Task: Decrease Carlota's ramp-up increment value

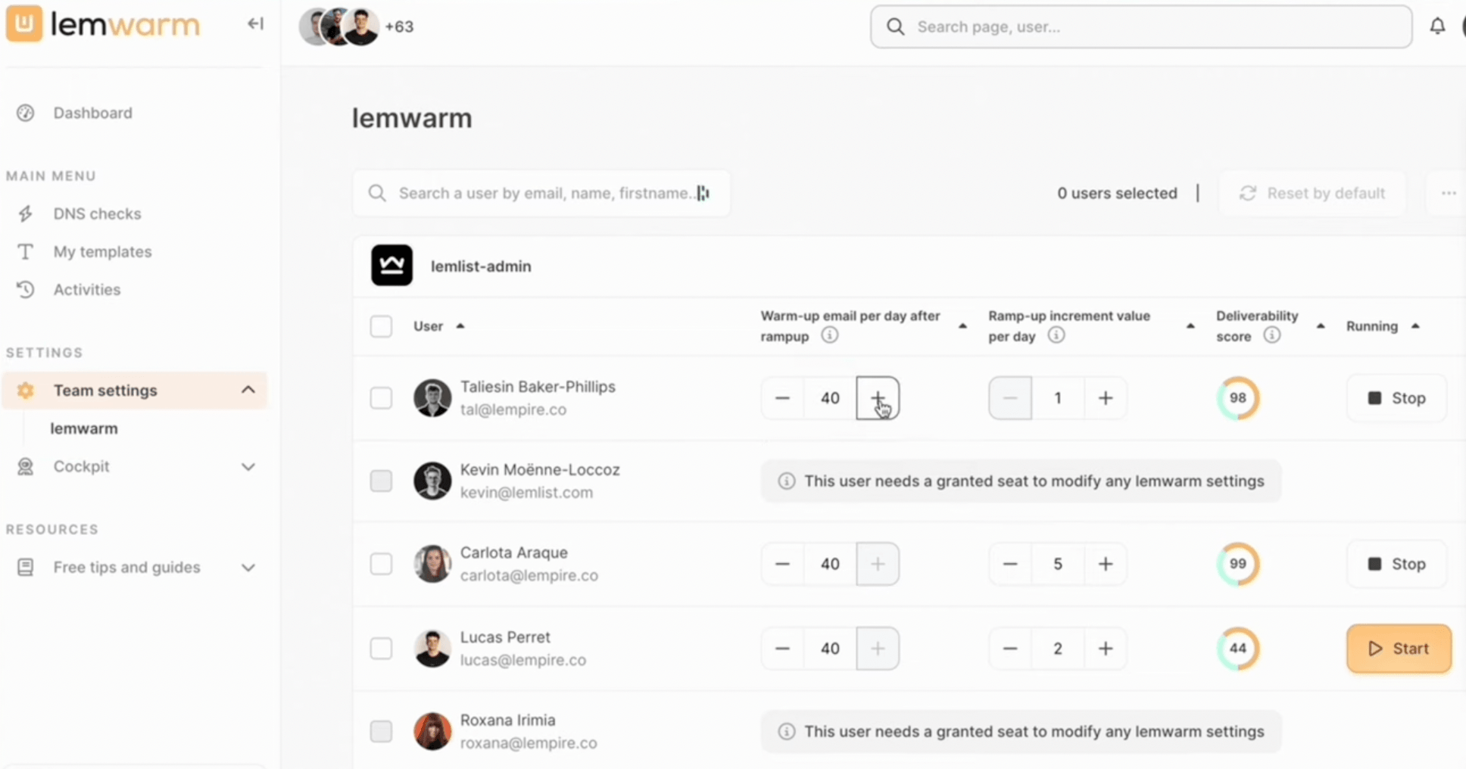Action: point(1010,564)
